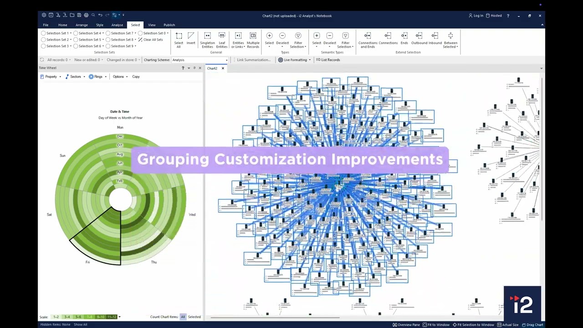The width and height of the screenshot is (583, 328).
Task: Open settings gear in quick access toolbar
Action: pos(44,15)
